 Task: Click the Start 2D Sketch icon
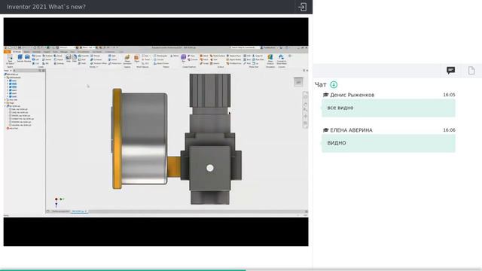pos(10,58)
